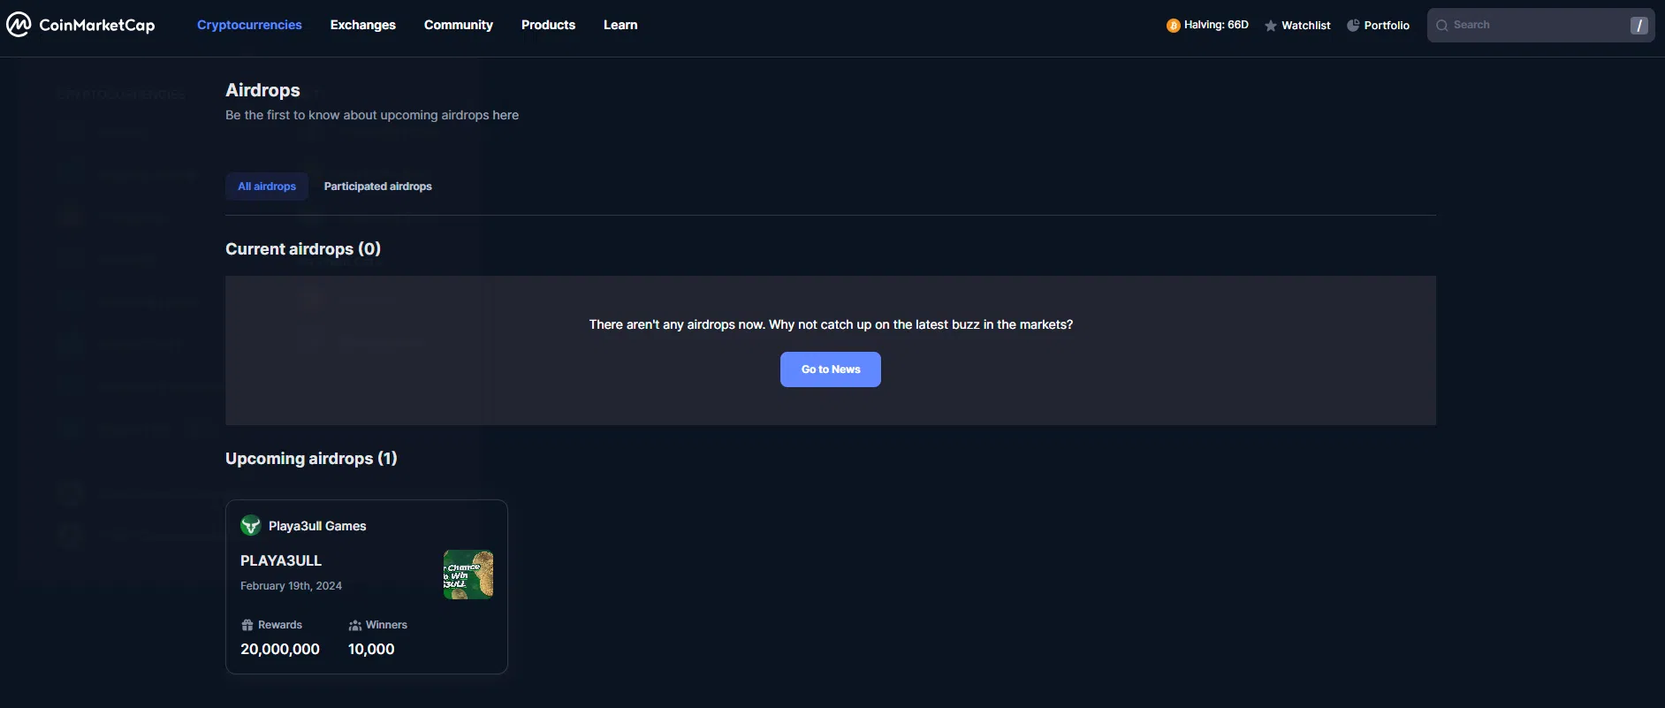Click the Airdrops page title
The width and height of the screenshot is (1665, 708).
262,90
